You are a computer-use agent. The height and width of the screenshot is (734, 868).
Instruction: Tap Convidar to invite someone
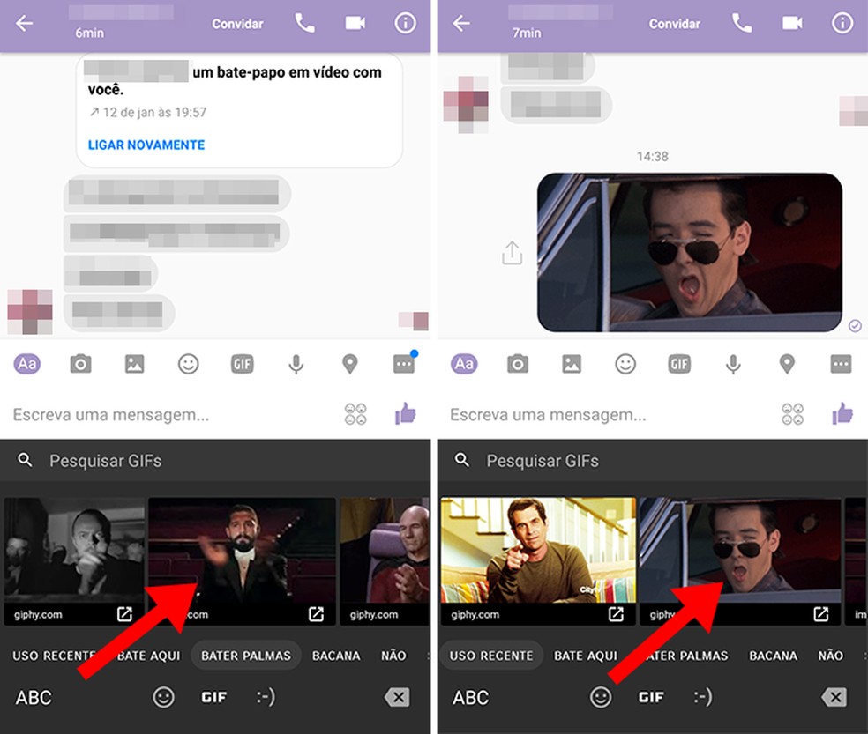236,24
